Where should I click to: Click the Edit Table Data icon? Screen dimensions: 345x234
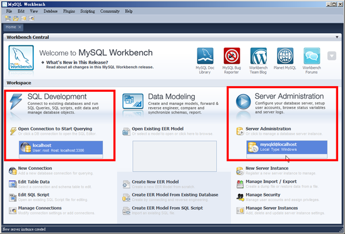click(x=13, y=184)
